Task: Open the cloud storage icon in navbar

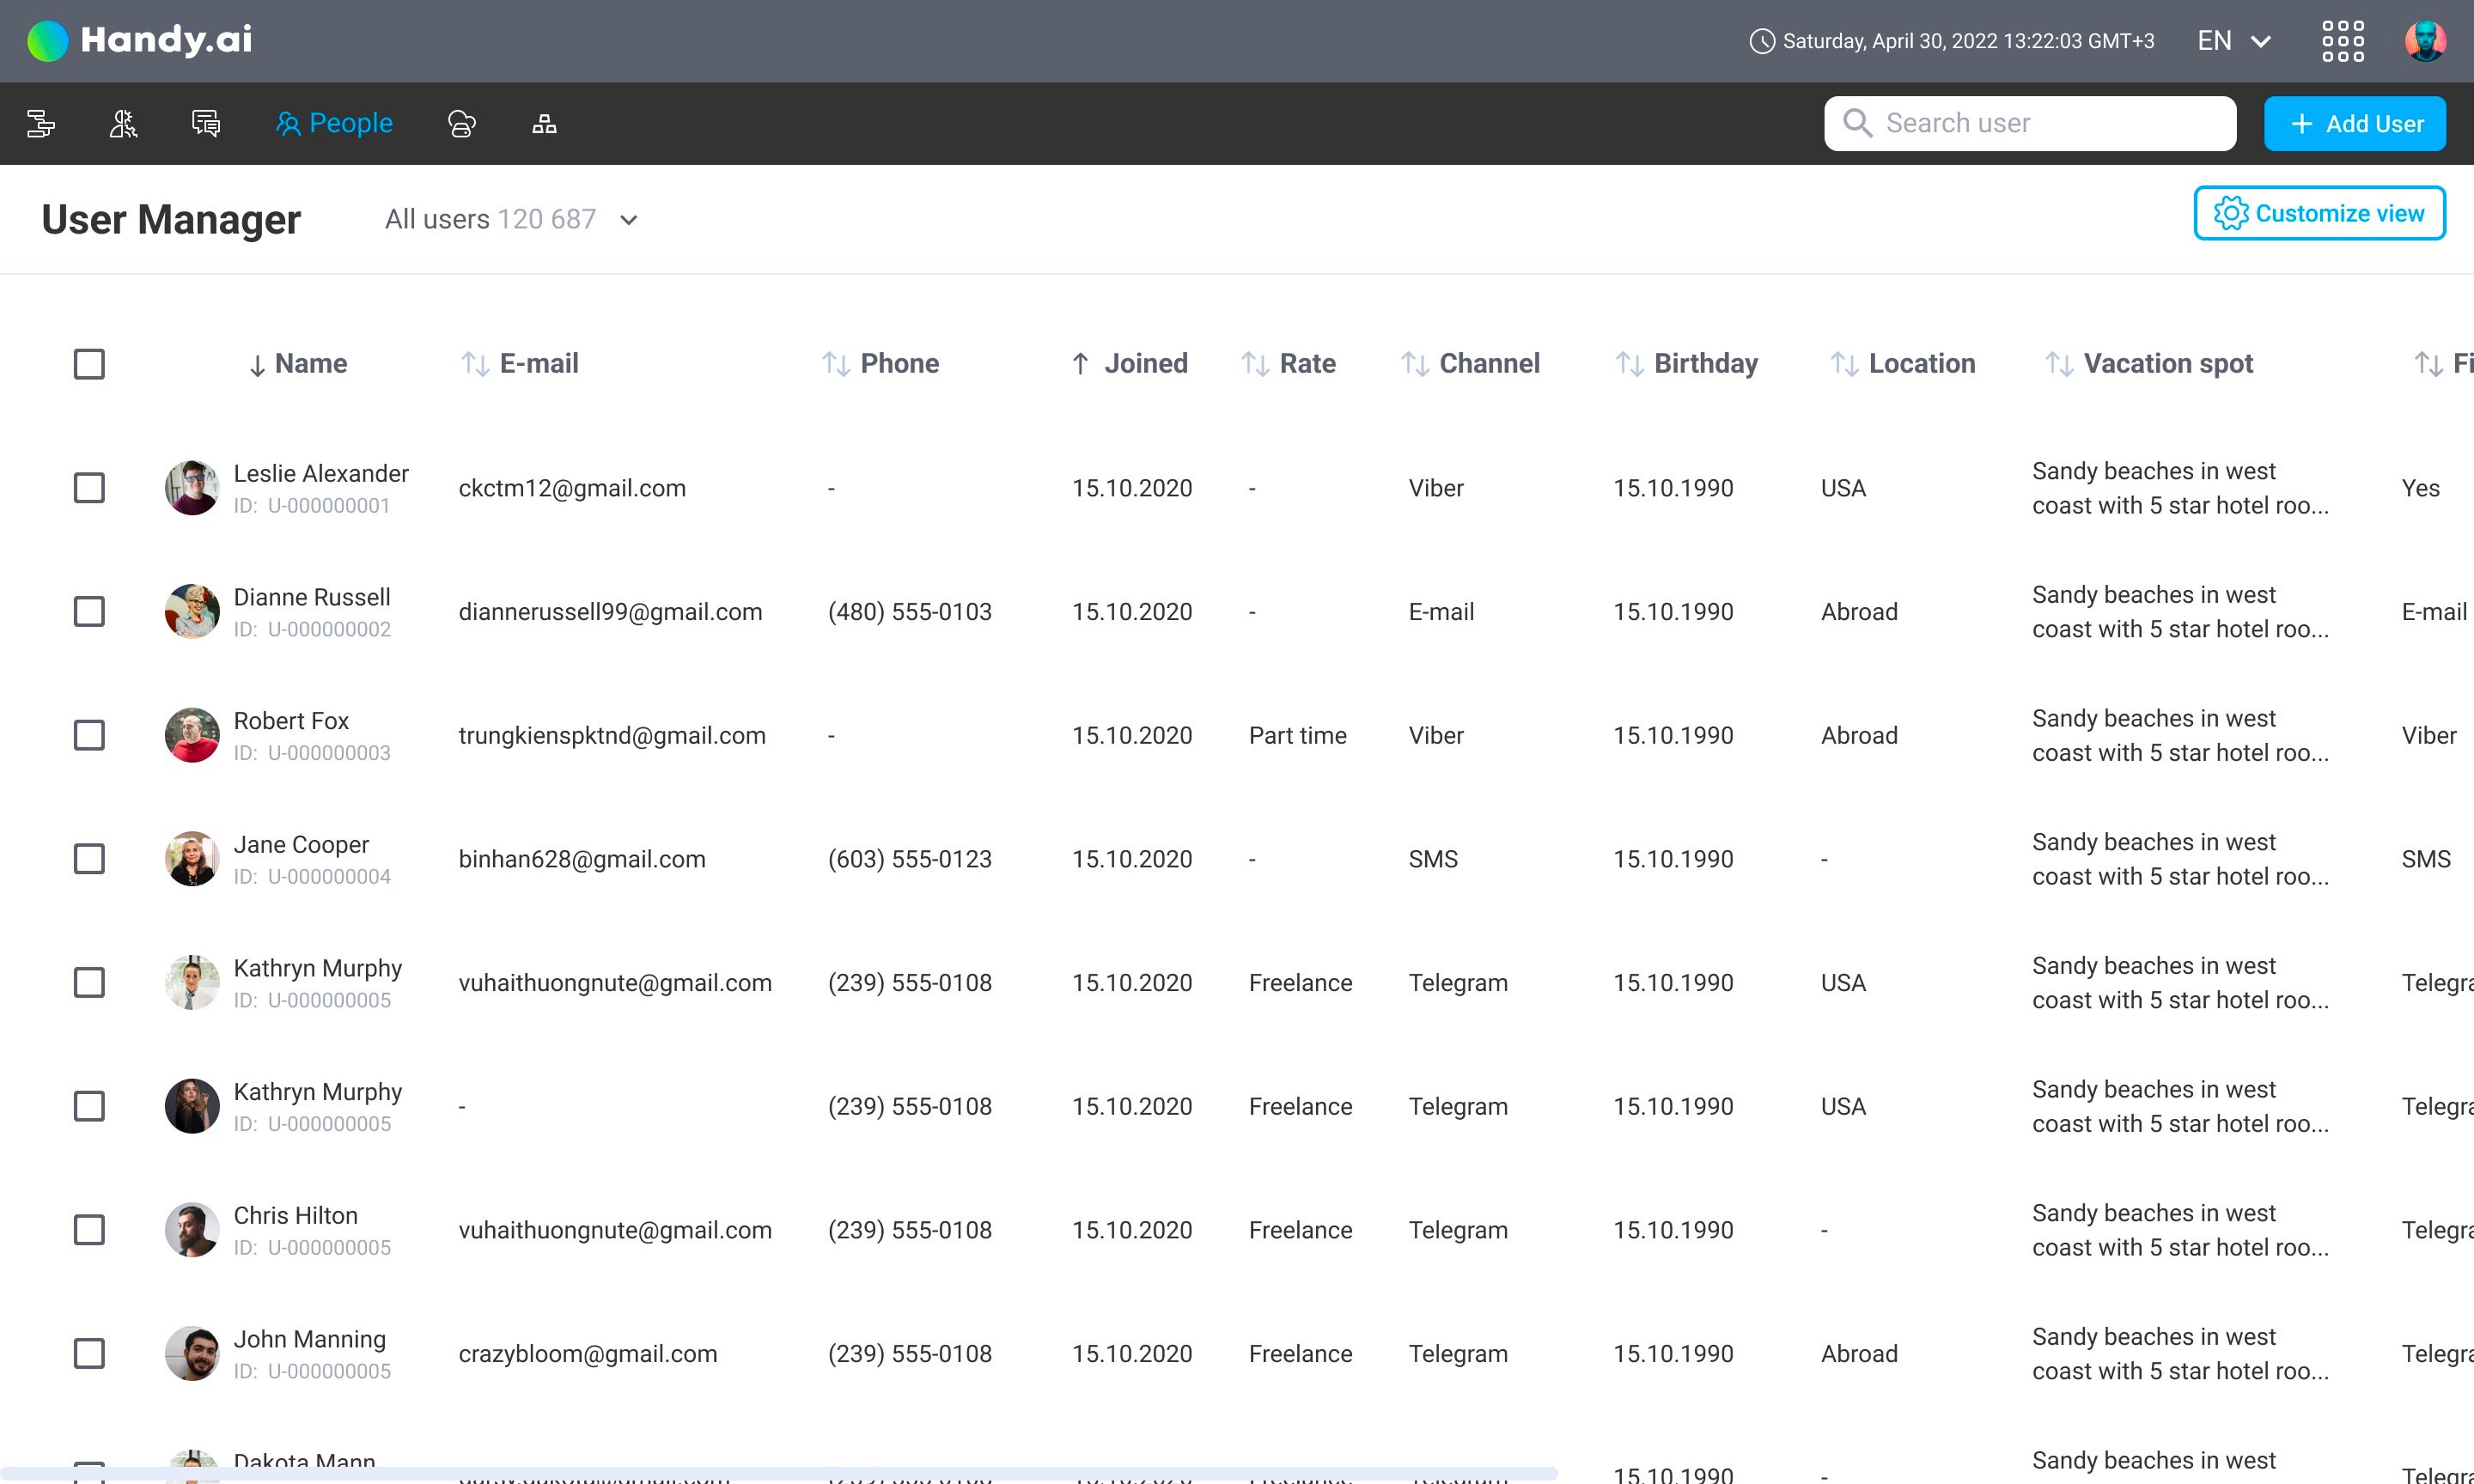Action: (x=461, y=123)
